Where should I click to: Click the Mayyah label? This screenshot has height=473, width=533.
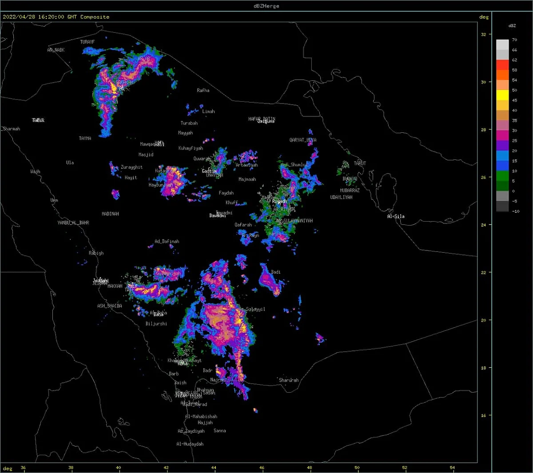186,133
